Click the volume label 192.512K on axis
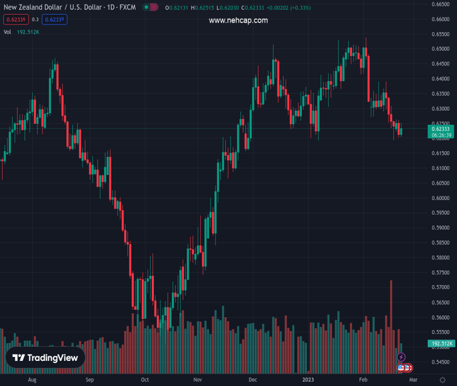 [x=442, y=344]
